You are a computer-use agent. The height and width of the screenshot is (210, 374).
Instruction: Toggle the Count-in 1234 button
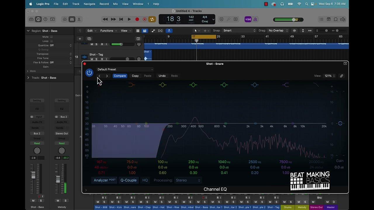pyautogui.click(x=248, y=19)
